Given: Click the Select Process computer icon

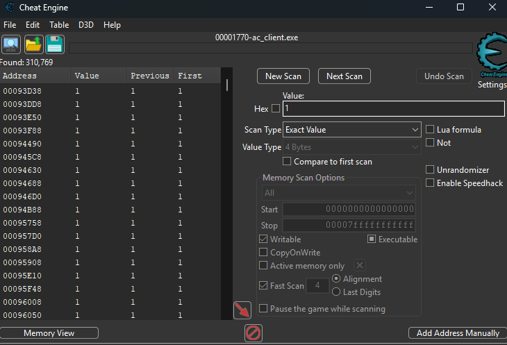Looking at the screenshot, I should (x=11, y=45).
